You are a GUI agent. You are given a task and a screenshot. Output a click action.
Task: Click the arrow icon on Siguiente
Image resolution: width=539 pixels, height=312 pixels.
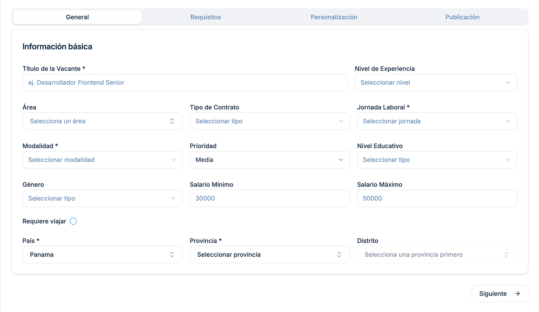[517, 294]
